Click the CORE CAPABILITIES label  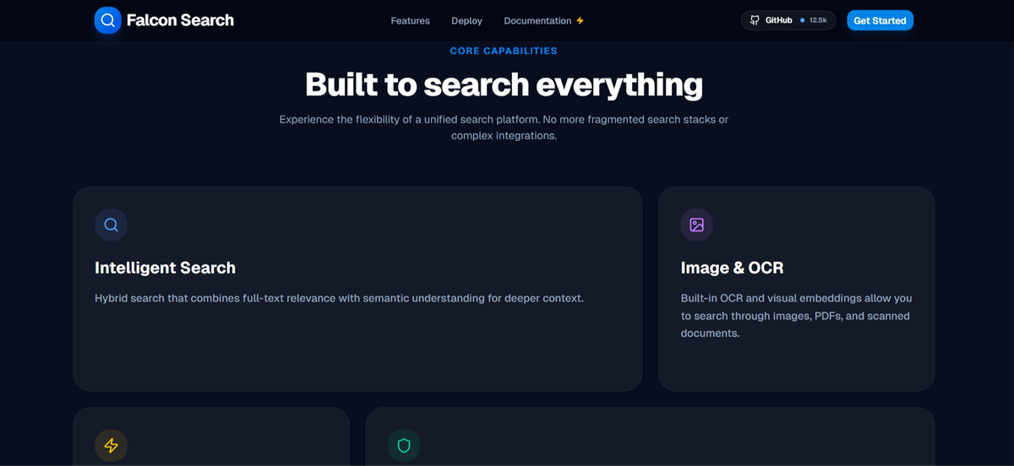(x=504, y=51)
